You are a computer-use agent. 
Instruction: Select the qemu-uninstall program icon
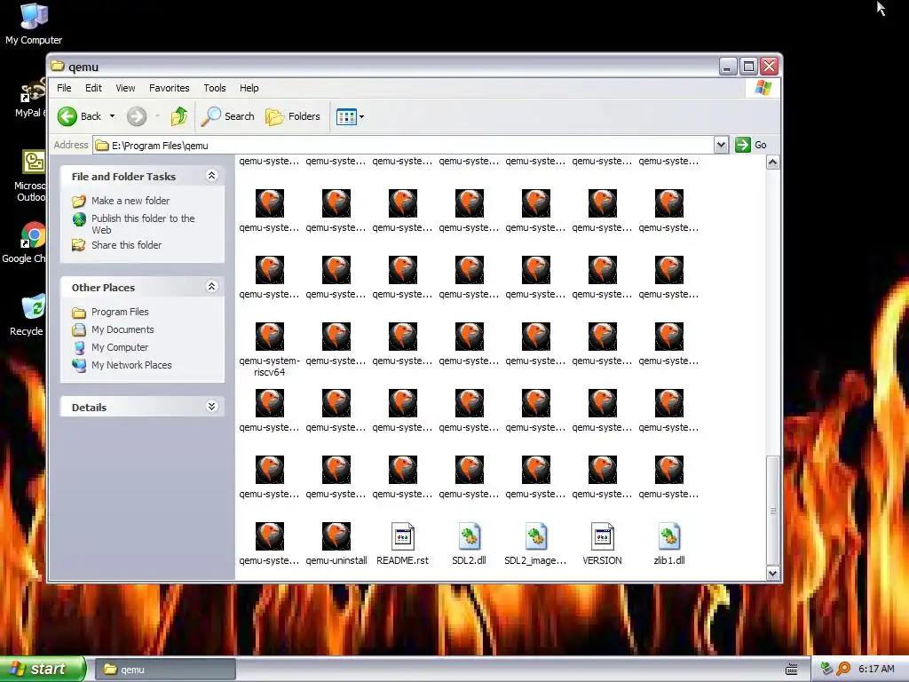[336, 536]
